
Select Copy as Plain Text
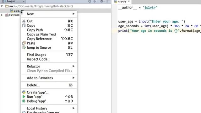(x=49, y=34)
